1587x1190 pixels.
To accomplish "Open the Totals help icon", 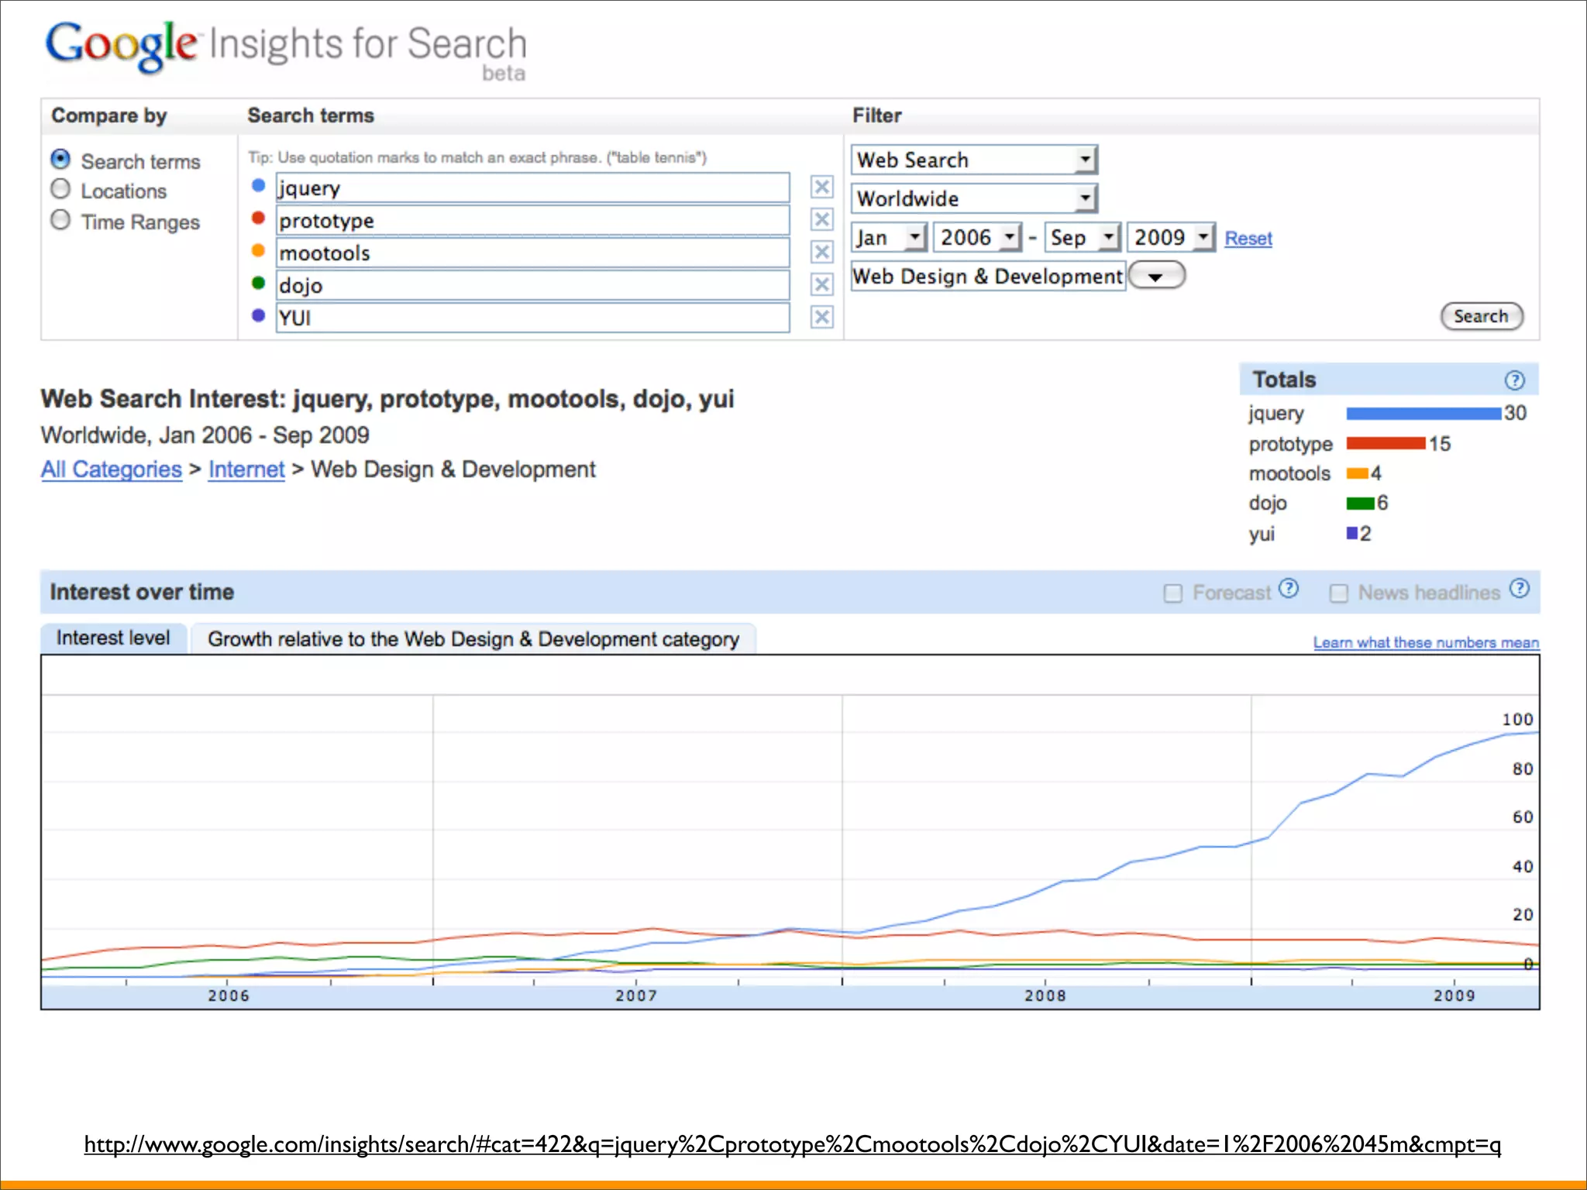I will point(1514,380).
